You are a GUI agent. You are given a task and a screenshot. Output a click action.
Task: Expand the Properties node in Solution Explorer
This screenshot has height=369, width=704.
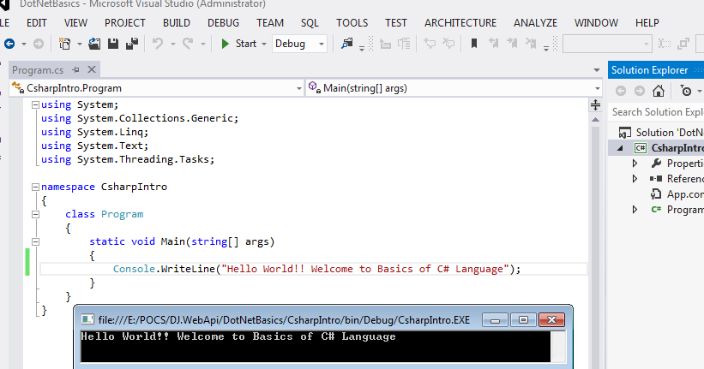635,163
